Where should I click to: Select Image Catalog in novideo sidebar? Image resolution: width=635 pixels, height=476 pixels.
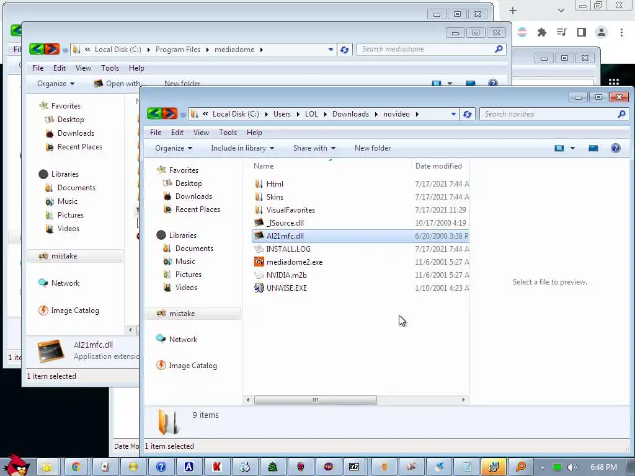[x=192, y=366]
